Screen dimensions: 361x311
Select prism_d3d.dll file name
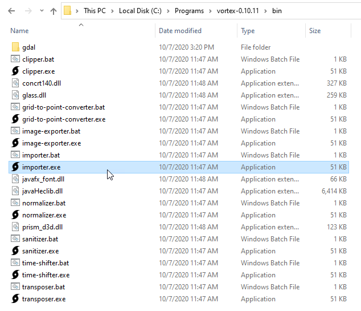(42, 228)
